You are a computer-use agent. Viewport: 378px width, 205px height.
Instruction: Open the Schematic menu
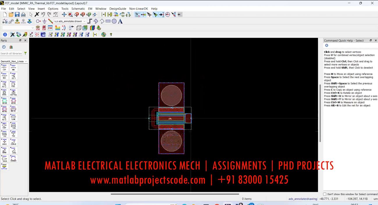coord(78,9)
